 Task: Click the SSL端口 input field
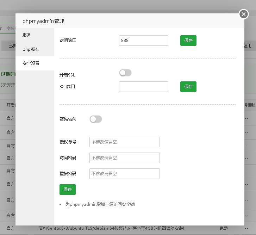[x=144, y=87]
